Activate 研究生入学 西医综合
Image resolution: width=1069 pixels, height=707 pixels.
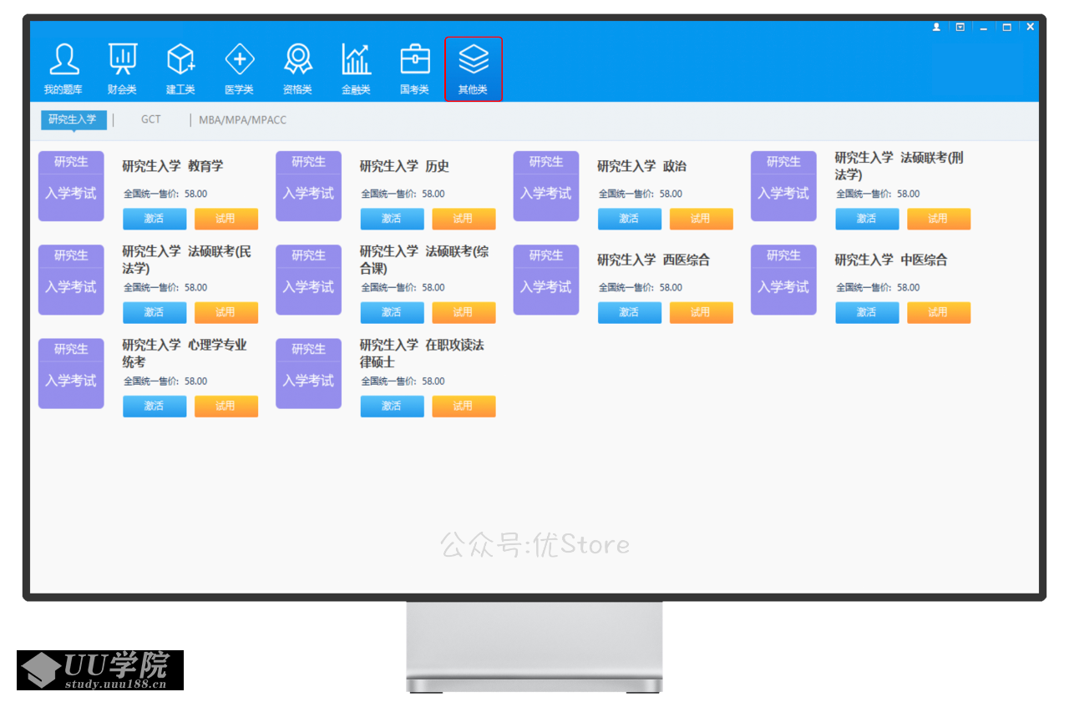(630, 312)
